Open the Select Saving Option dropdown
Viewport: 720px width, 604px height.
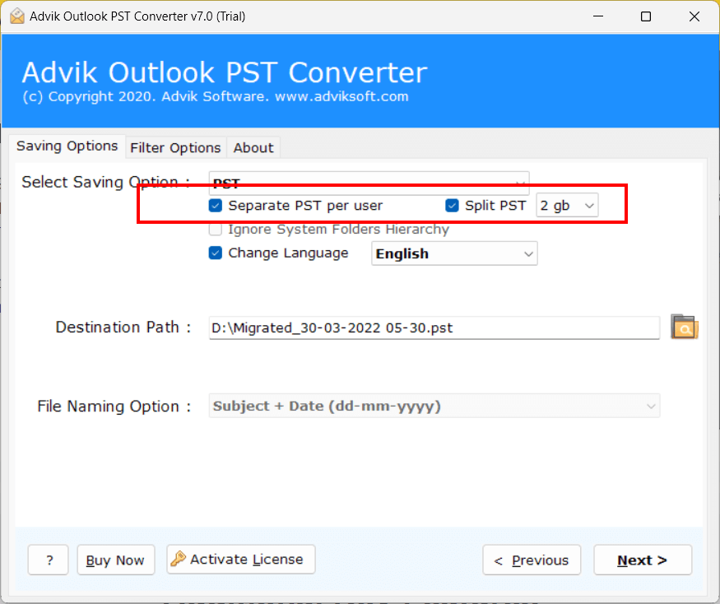(x=369, y=183)
